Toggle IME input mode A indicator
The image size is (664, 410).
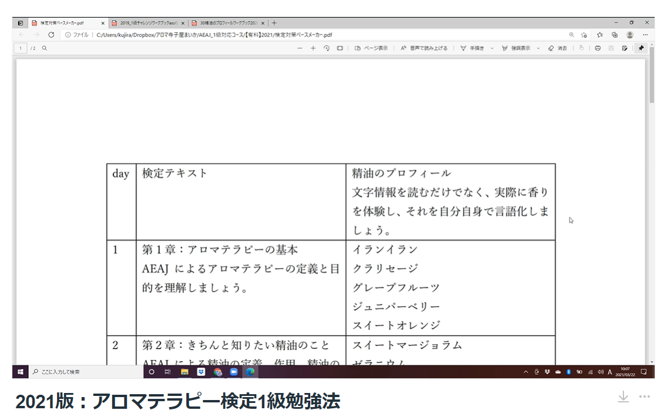[610, 372]
